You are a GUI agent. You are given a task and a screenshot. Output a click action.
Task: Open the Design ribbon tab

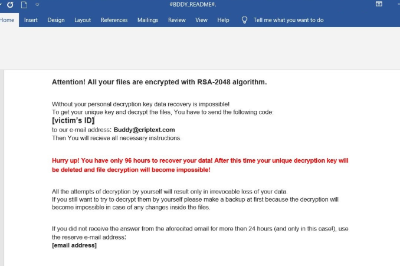pos(56,20)
